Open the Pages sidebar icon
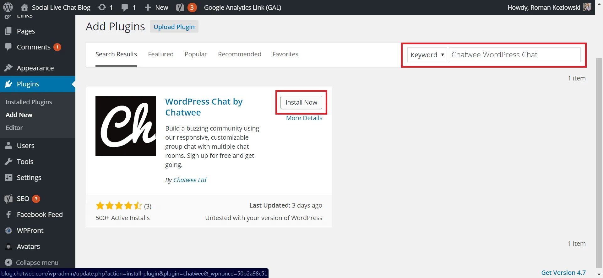Image resolution: width=603 pixels, height=278 pixels. click(8, 31)
